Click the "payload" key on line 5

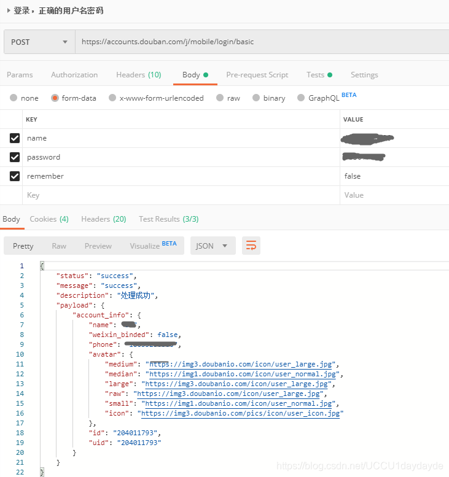(x=74, y=306)
